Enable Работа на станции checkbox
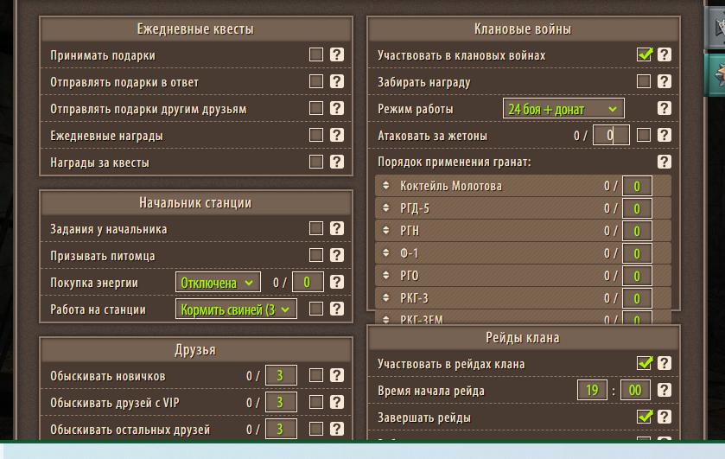The width and height of the screenshot is (725, 459). [316, 309]
